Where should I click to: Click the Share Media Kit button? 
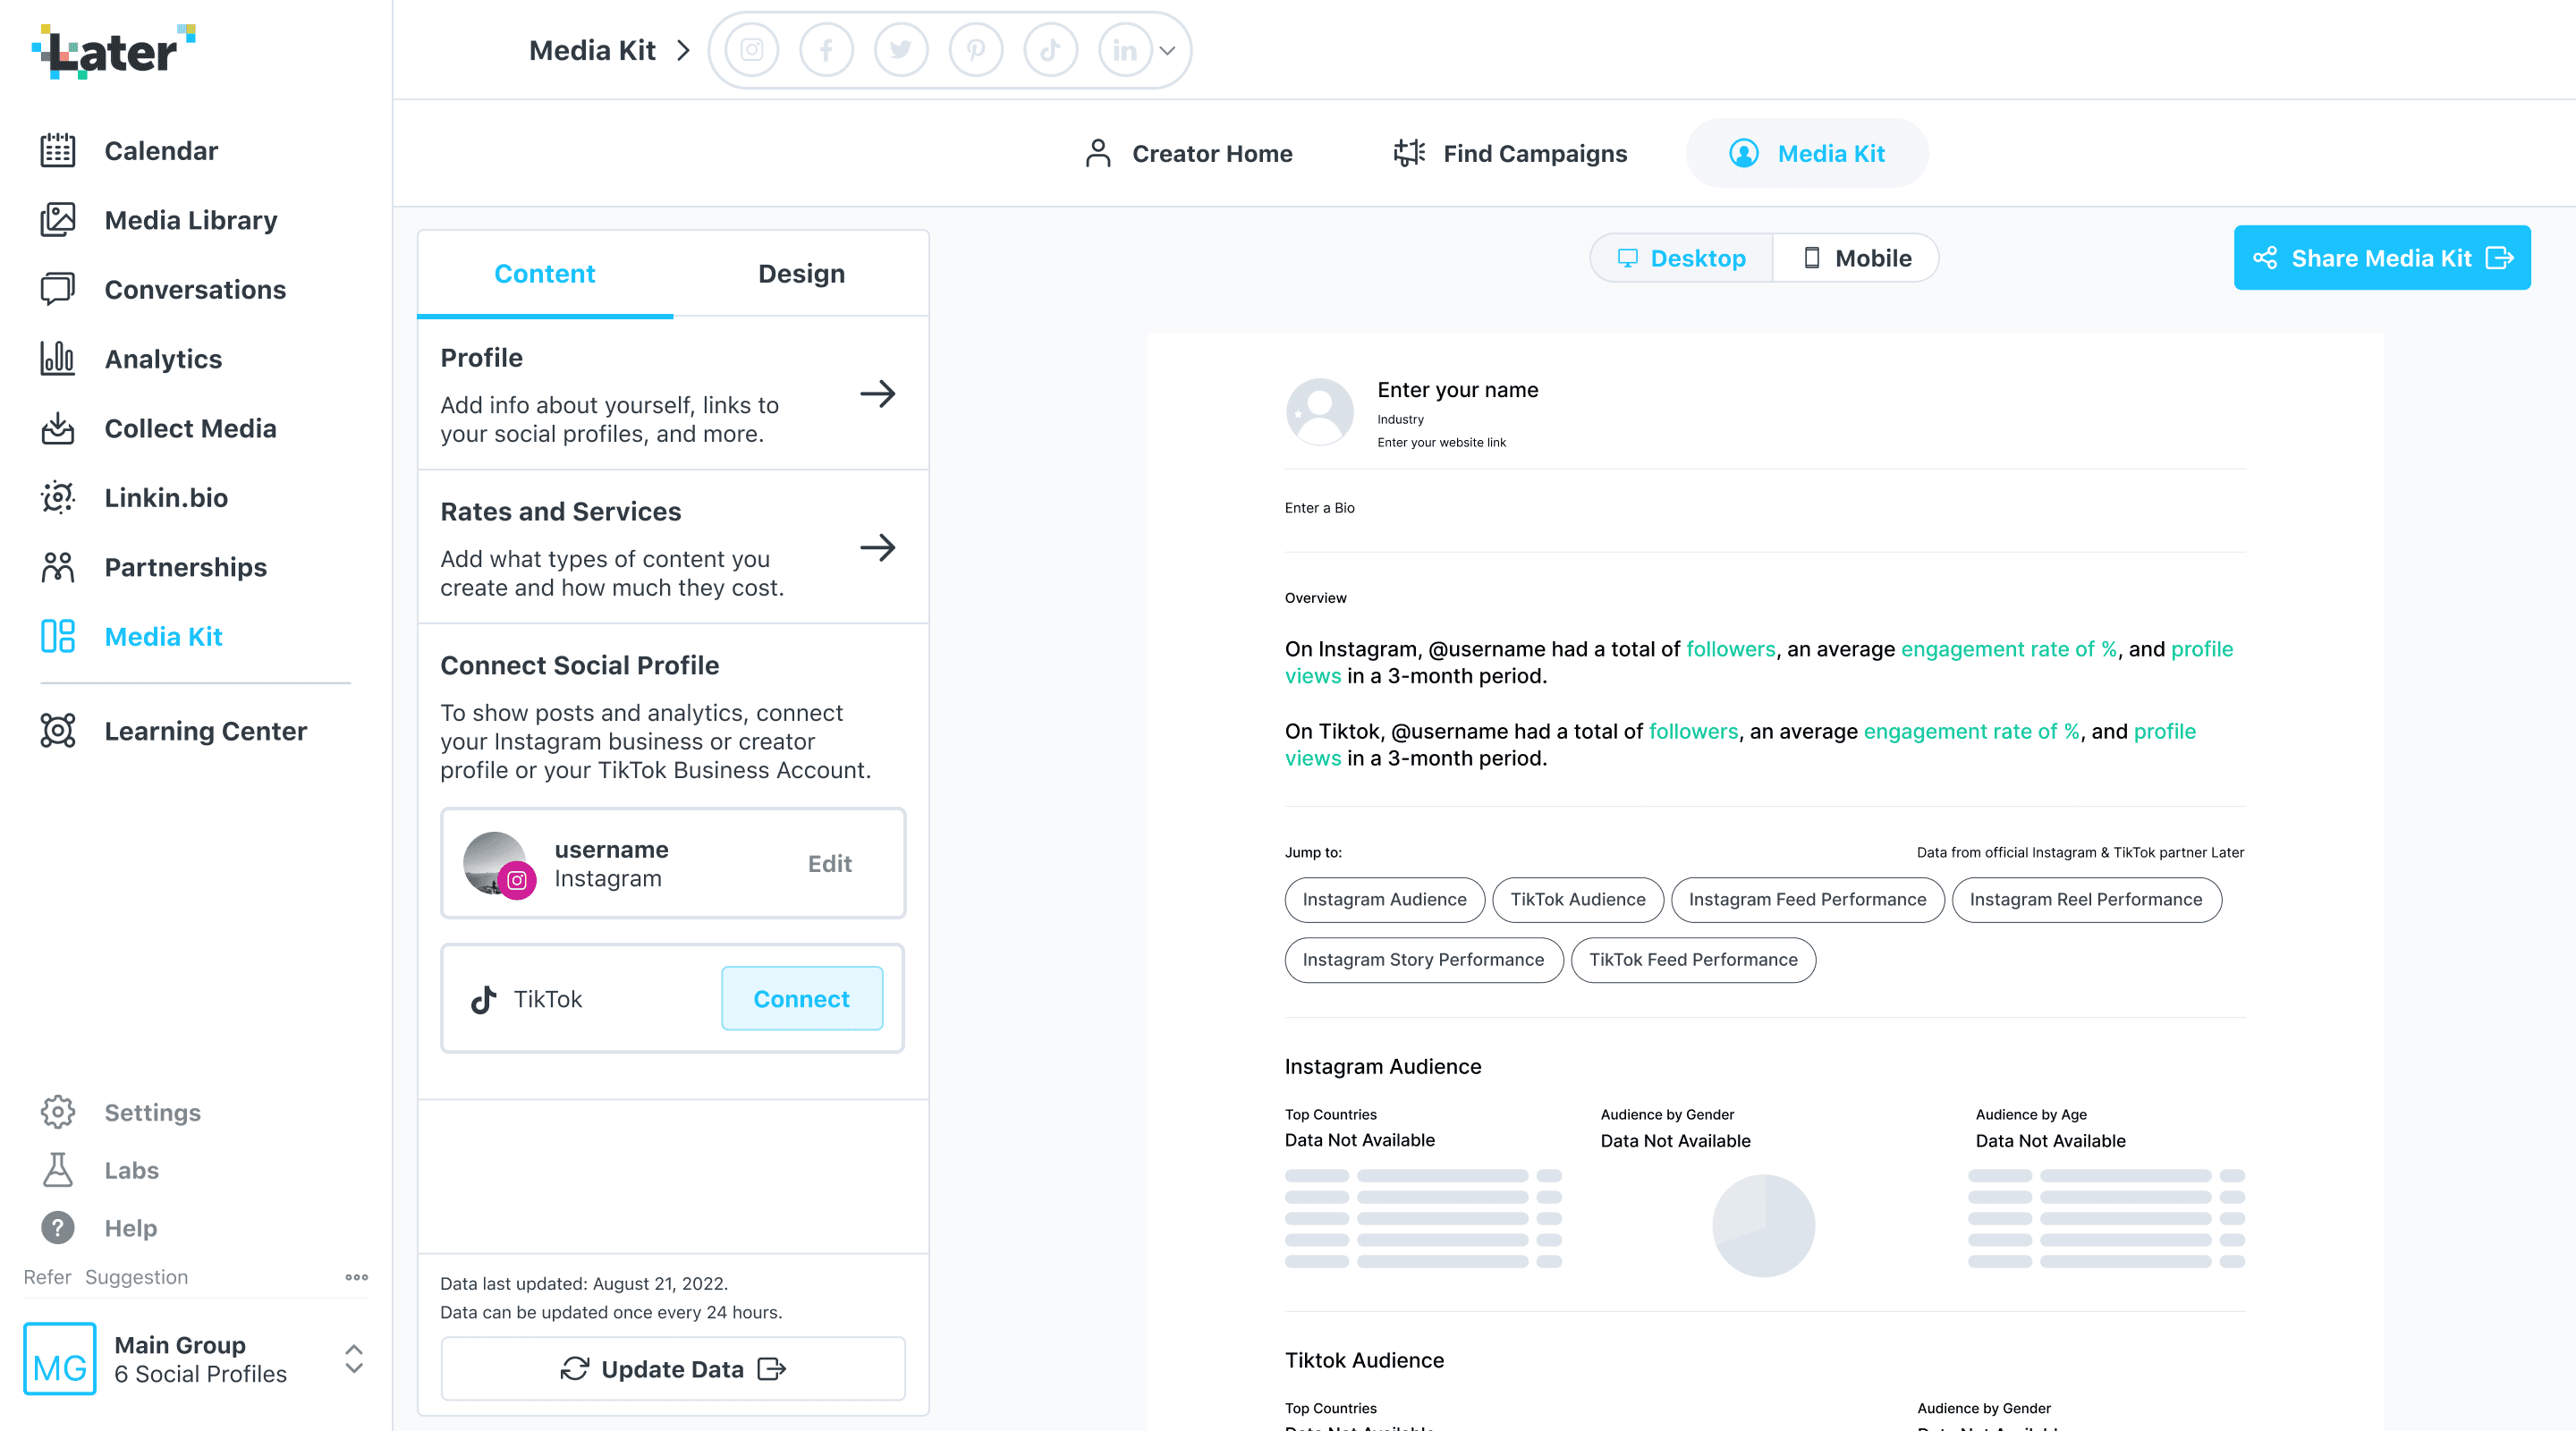tap(2381, 258)
